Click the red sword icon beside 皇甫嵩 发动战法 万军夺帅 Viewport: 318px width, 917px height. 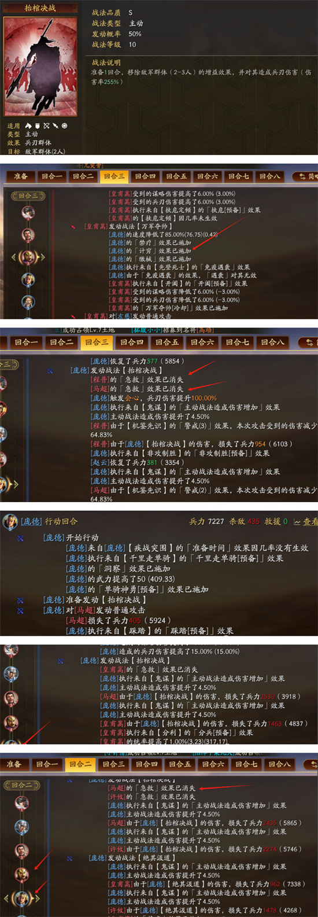pos(73,227)
